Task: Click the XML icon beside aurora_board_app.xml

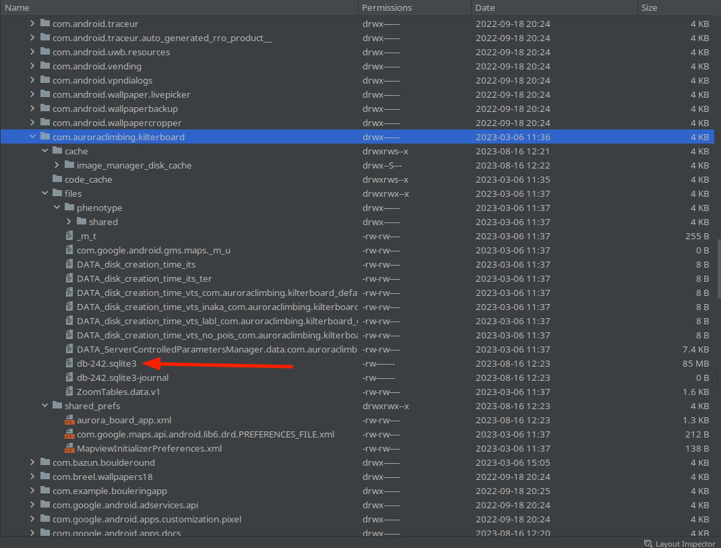Action: [x=69, y=420]
